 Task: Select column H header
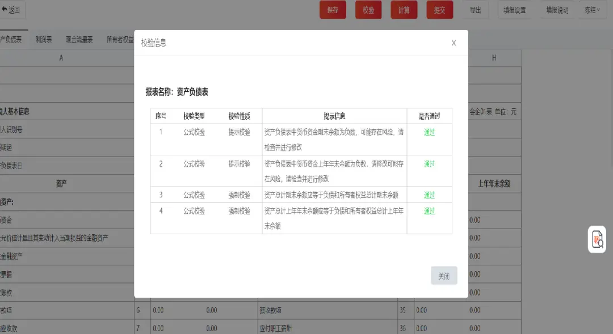pyautogui.click(x=494, y=58)
